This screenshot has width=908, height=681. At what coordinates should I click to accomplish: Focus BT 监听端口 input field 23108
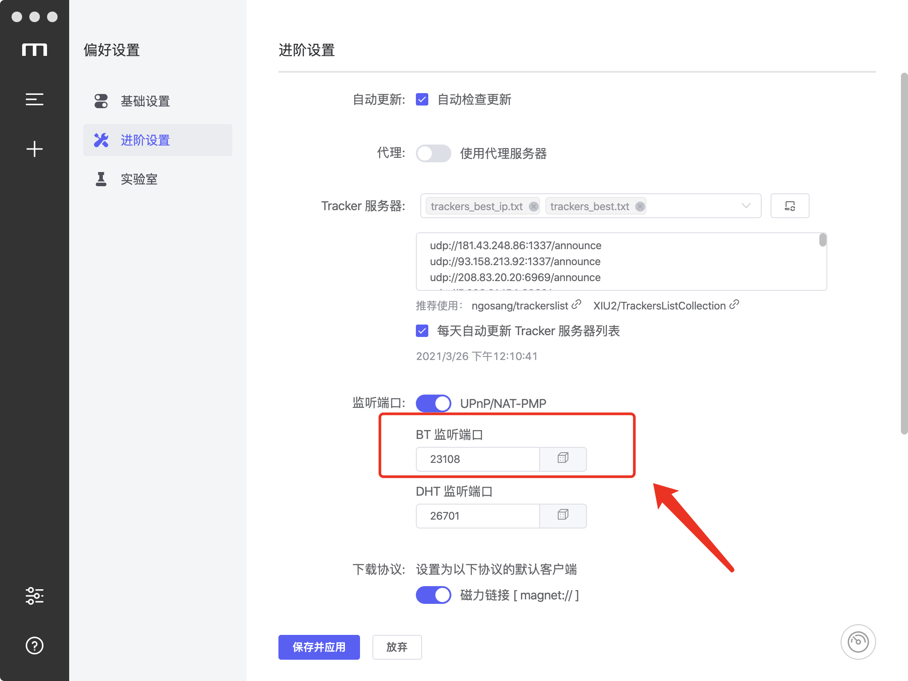[x=477, y=459]
